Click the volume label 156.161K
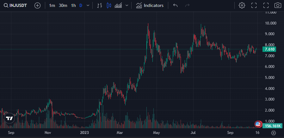Viewport: 284px width, 138px height. (272, 126)
